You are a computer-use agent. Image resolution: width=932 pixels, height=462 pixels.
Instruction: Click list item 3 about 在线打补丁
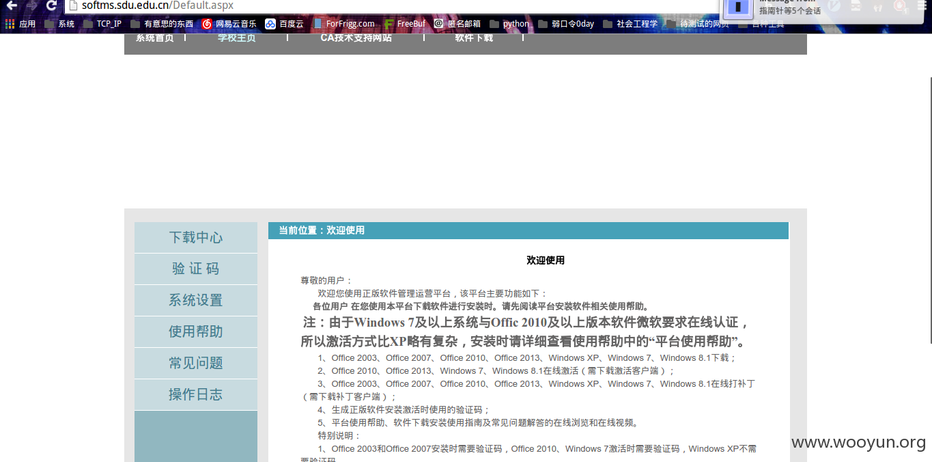(x=528, y=390)
